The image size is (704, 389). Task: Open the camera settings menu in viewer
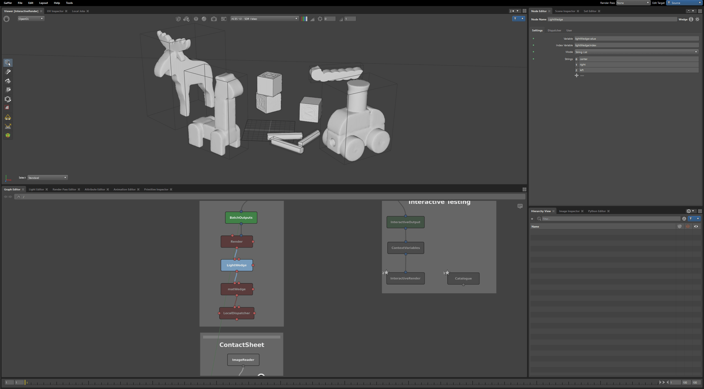(214, 19)
